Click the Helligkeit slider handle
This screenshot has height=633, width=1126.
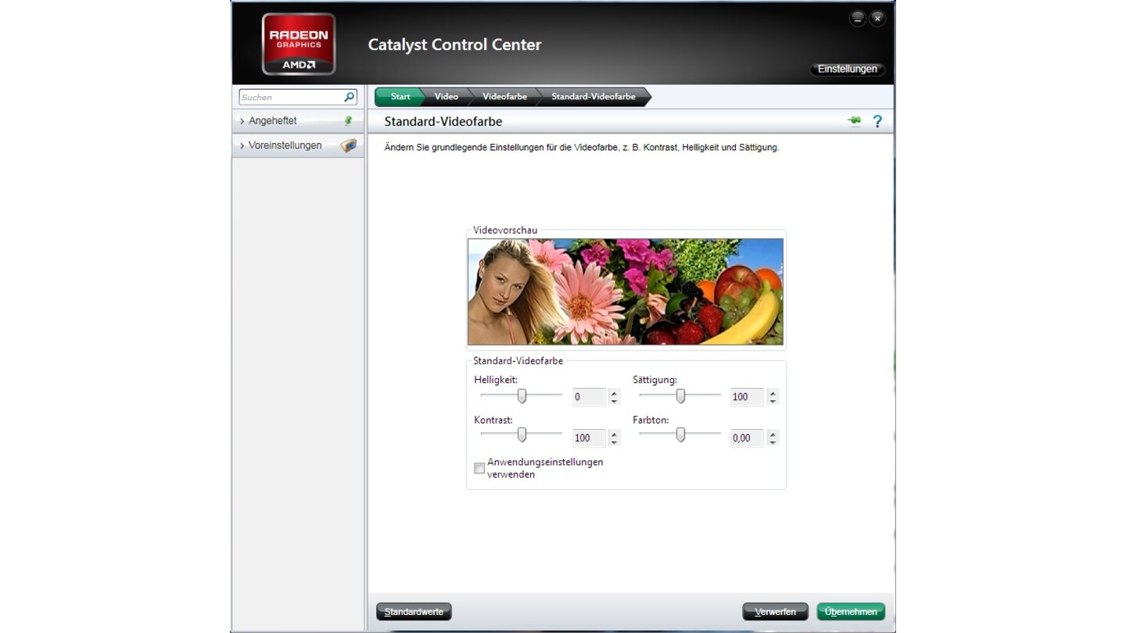pyautogui.click(x=522, y=396)
